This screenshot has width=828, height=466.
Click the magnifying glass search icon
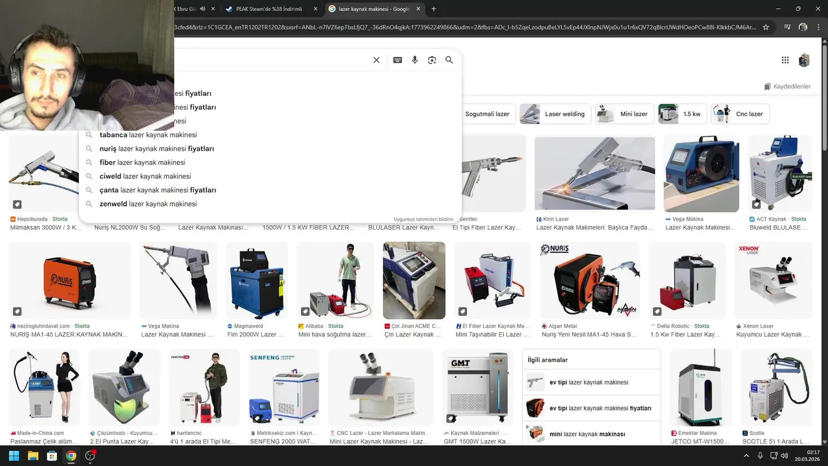point(449,60)
